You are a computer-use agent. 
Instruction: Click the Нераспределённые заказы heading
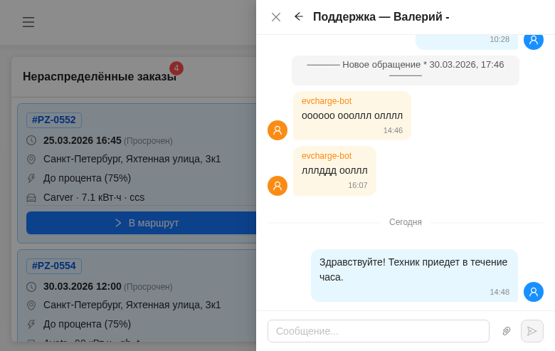coord(99,76)
